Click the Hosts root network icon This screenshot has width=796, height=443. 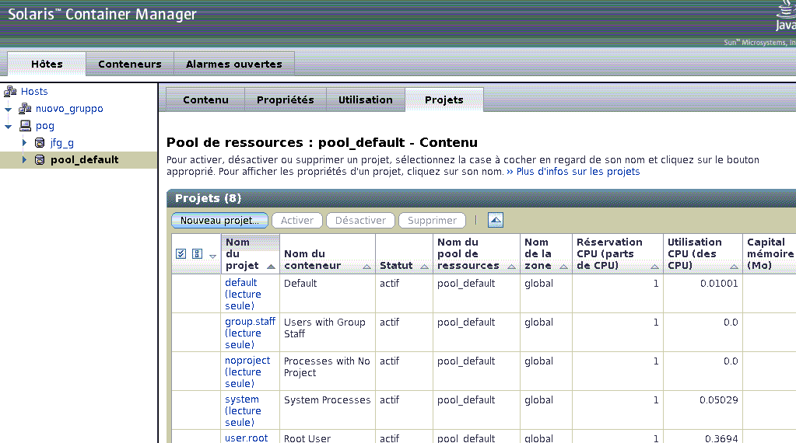click(10, 91)
